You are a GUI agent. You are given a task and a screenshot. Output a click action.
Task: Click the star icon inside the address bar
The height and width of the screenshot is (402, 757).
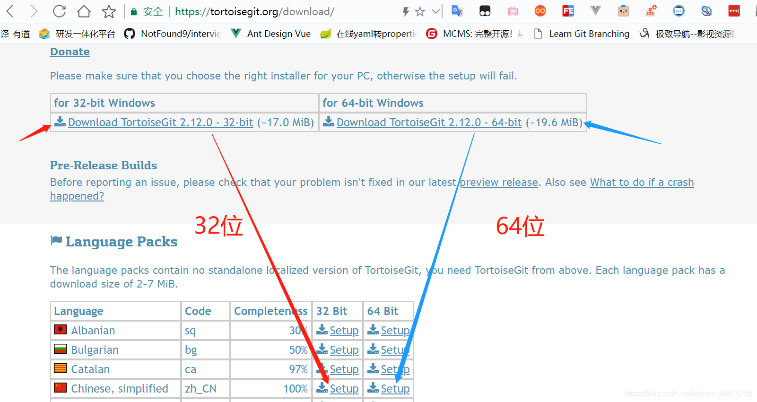click(x=420, y=11)
